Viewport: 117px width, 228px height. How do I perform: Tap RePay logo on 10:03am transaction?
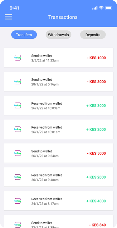tap(17, 106)
